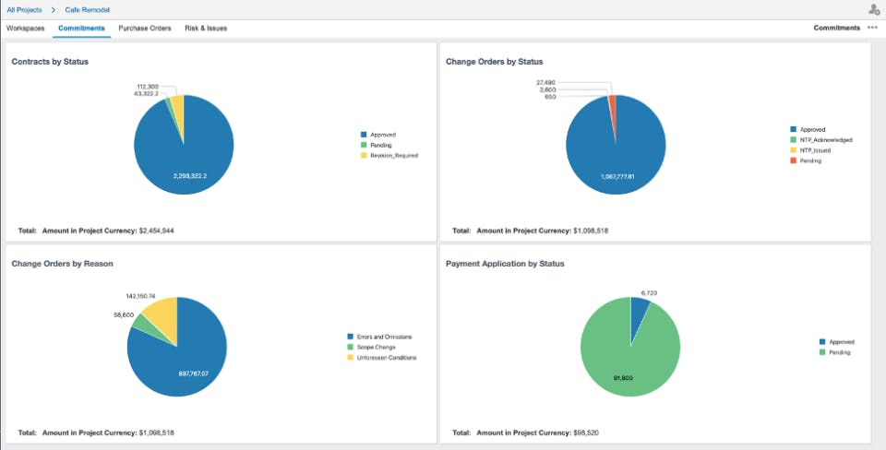The height and width of the screenshot is (450, 886).
Task: Click the 650 data label
Action: 550,97
